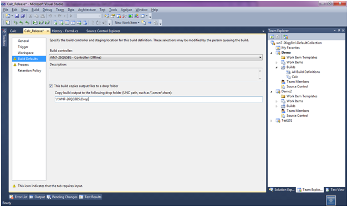Switch to Source Control Explorer tab

[x=103, y=31]
